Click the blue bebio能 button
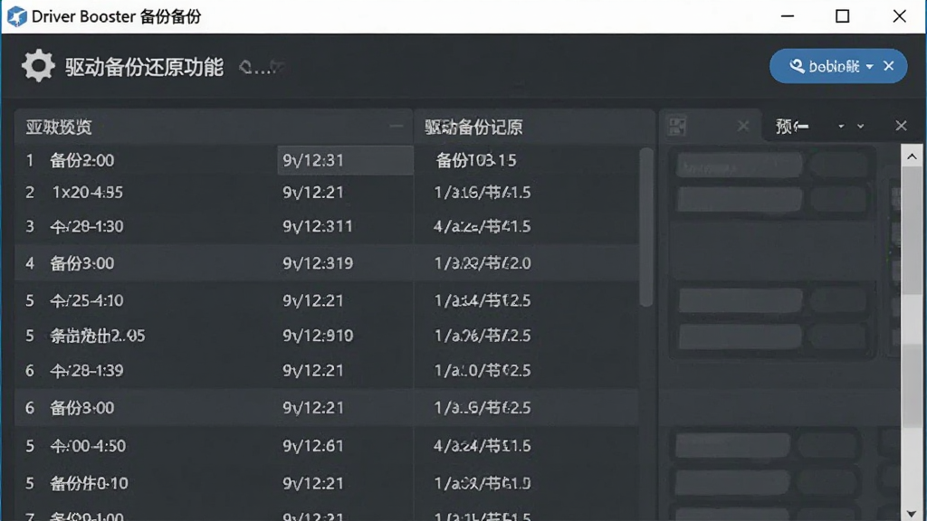 pyautogui.click(x=837, y=66)
